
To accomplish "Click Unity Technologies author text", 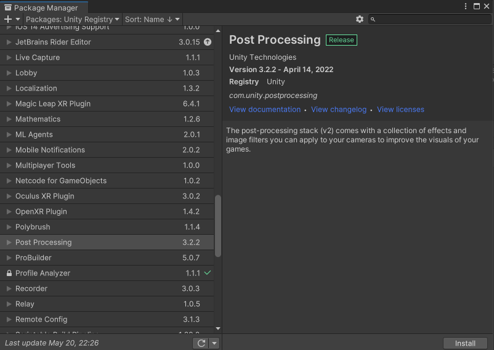I will click(x=262, y=57).
